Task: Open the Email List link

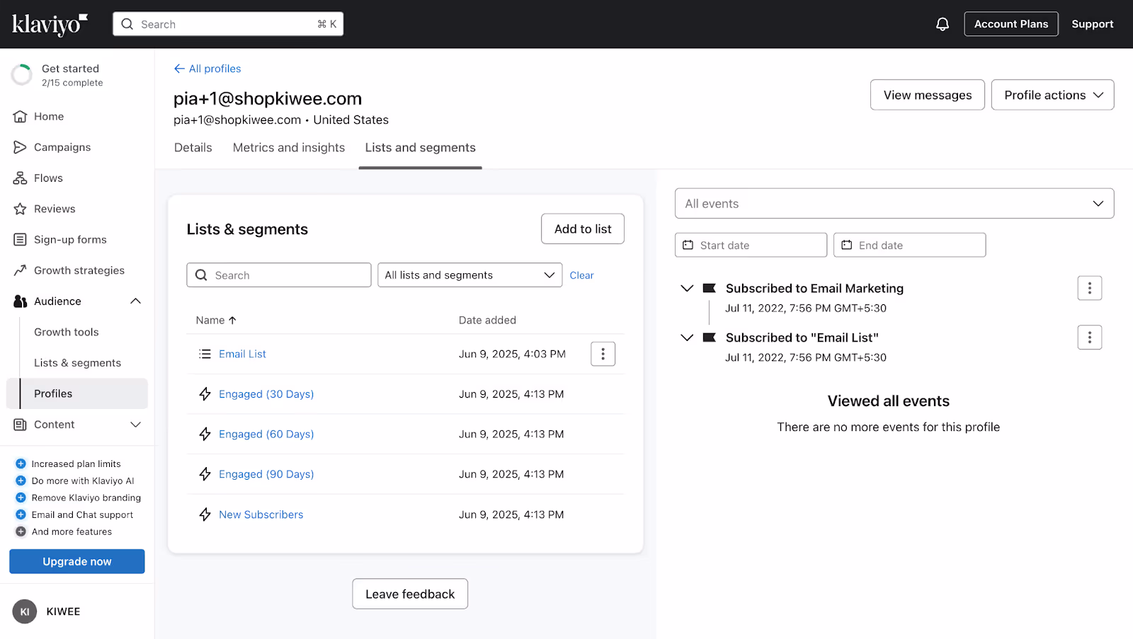Action: point(242,354)
